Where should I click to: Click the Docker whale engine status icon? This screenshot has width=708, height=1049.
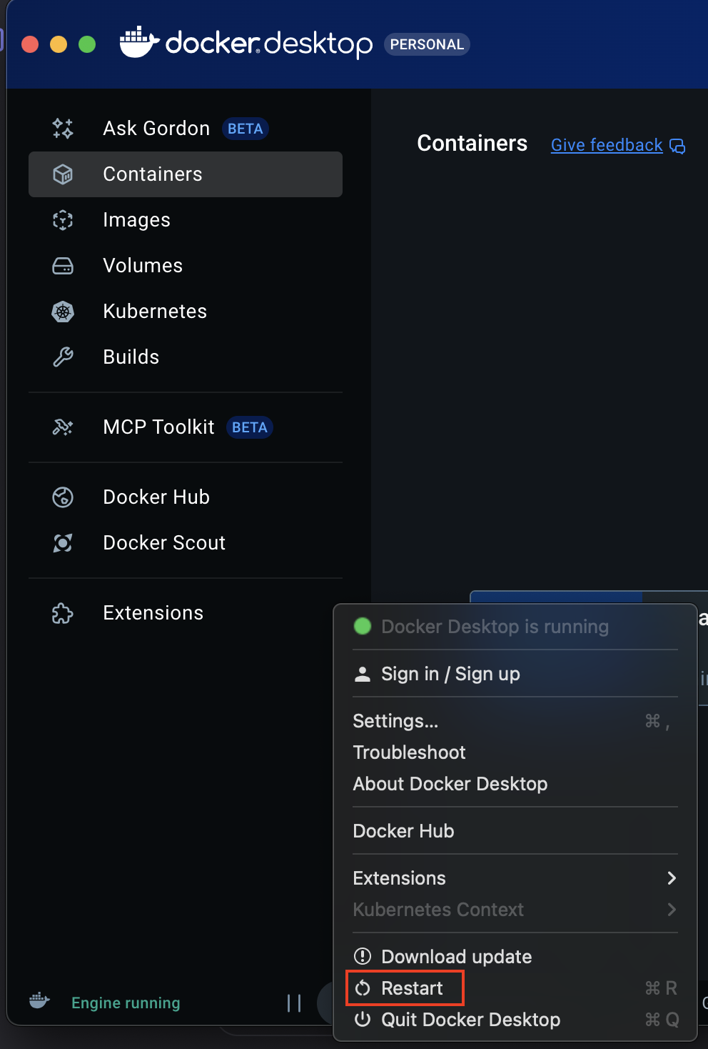tap(39, 1002)
